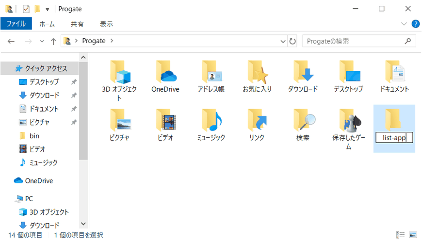This screenshot has height=242, width=422.
Task: Open the デスクトップ folder in file pane
Action: [349, 72]
